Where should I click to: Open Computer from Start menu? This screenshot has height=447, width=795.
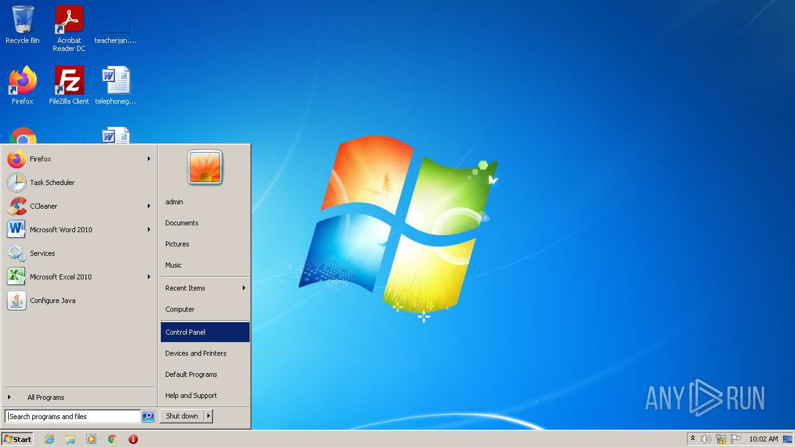click(x=205, y=309)
